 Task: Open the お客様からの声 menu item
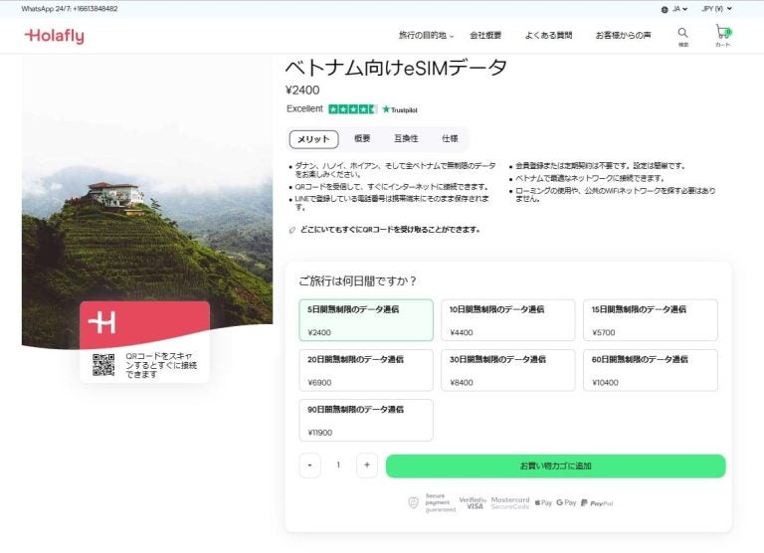[623, 35]
